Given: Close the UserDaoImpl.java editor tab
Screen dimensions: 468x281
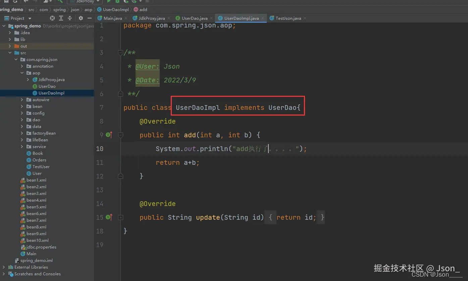Looking at the screenshot, I should point(263,18).
